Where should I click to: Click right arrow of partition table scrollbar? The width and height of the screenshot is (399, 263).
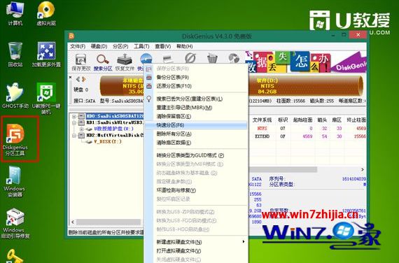[363, 169]
